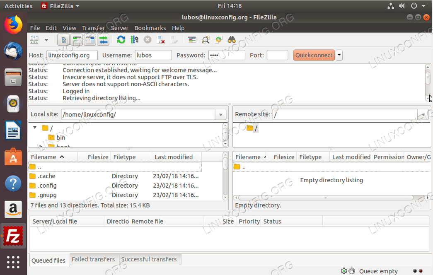Enable directory comparison
The height and width of the screenshot is (275, 433).
pos(192,40)
